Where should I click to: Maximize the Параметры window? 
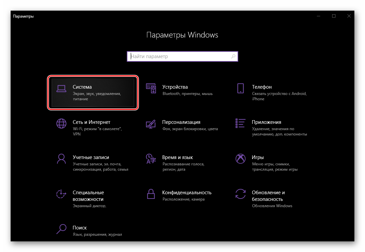point(334,16)
